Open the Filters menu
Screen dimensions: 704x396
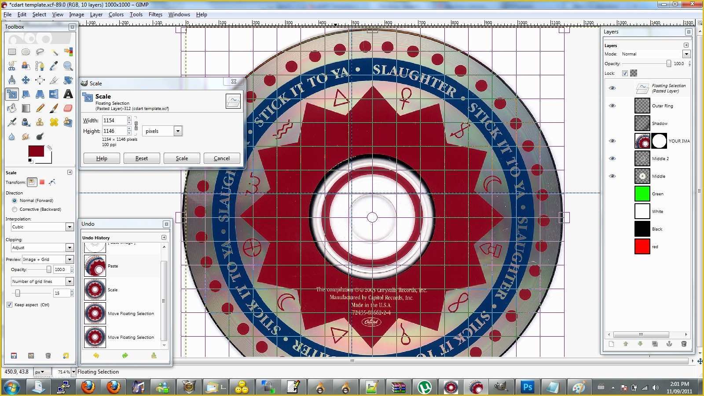155,15
